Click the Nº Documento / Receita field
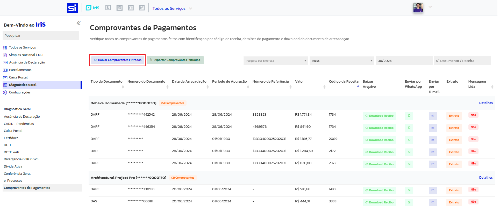 point(462,61)
